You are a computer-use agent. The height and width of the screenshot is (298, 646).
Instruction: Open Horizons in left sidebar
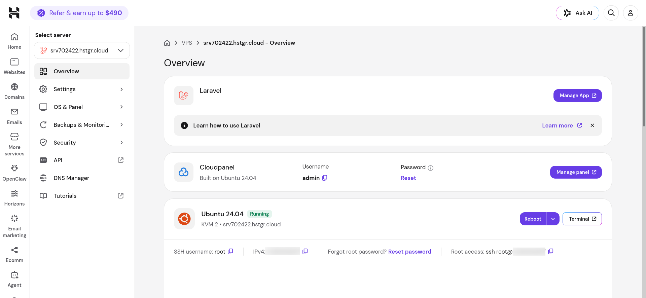coord(14,198)
